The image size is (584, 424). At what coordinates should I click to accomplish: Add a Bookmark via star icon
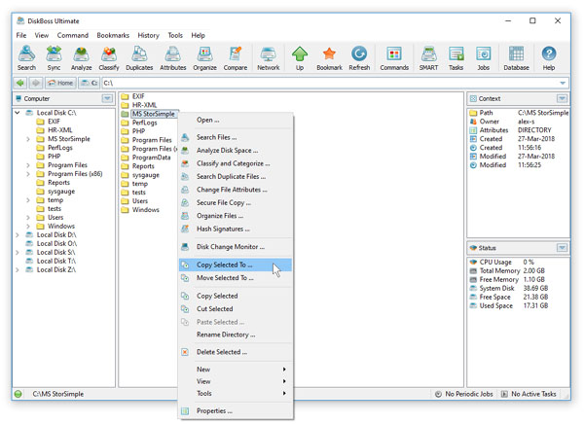click(329, 58)
